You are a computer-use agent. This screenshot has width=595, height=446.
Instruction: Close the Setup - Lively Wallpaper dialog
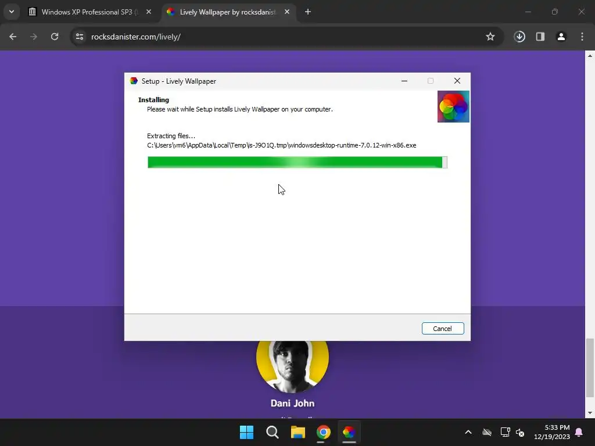(x=457, y=81)
